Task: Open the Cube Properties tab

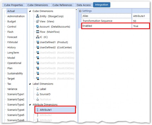Action: [x=14, y=5]
